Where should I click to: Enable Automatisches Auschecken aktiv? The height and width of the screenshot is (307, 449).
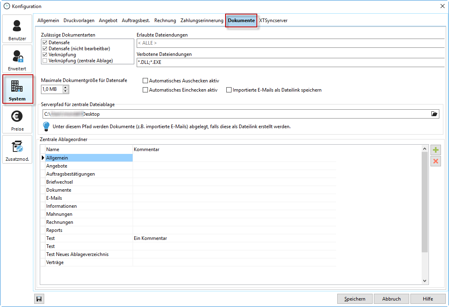click(146, 81)
